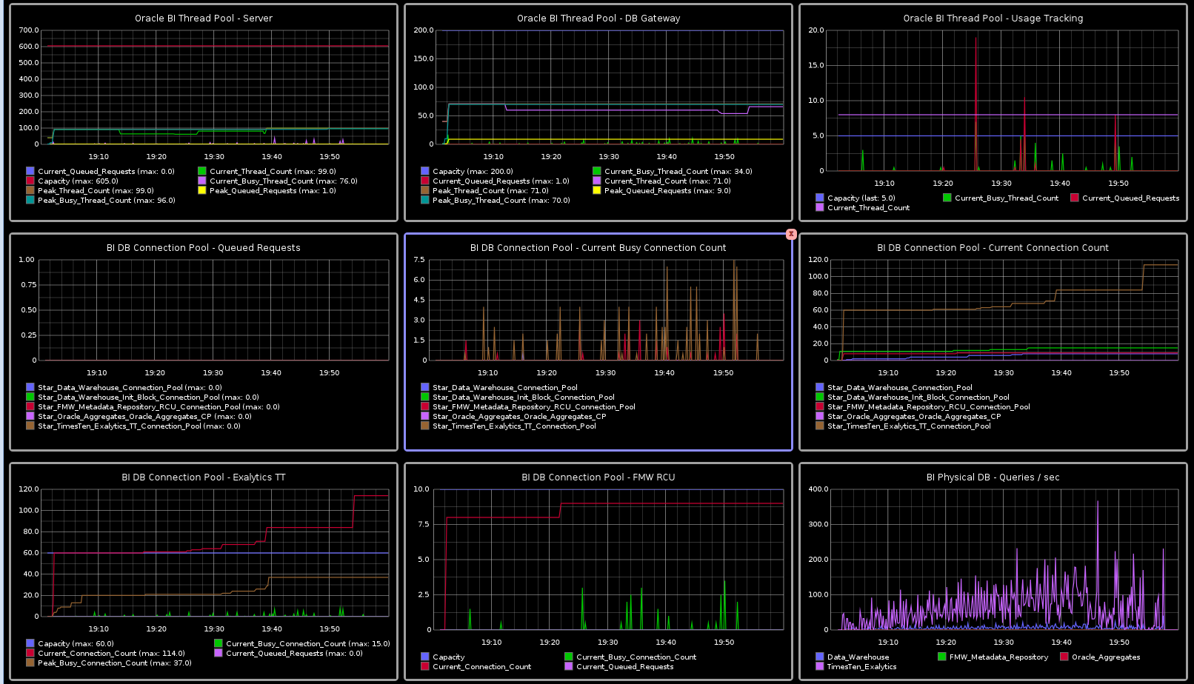Toggle Current_Thread_Count series in Usage Tracking legend

coord(818,207)
